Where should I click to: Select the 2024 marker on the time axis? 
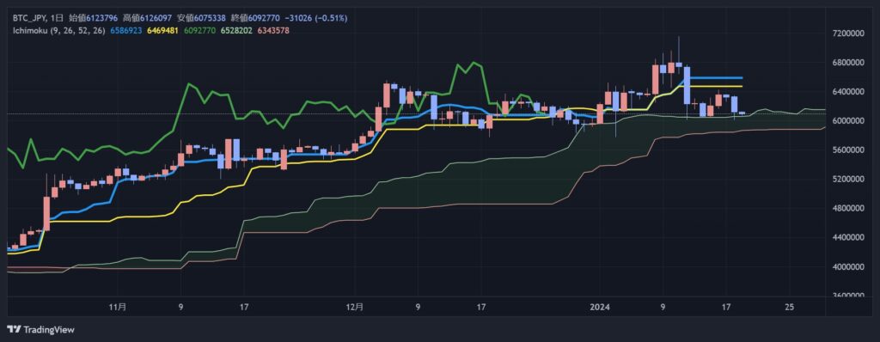[x=600, y=307]
